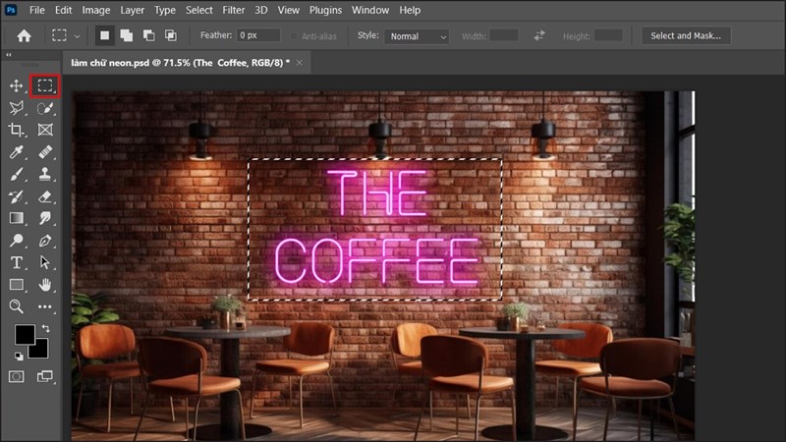This screenshot has height=442, width=786.
Task: Open the Edit Toolbar three-dots menu
Action: pyautogui.click(x=45, y=306)
